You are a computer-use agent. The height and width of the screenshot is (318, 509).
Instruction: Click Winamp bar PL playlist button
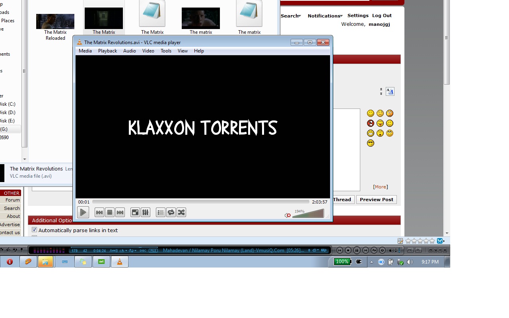[418, 250]
